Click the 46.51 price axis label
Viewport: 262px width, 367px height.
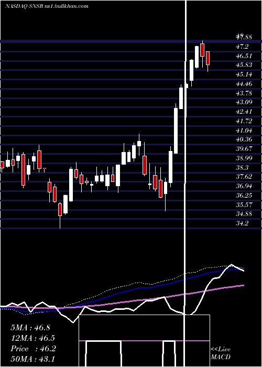pyautogui.click(x=244, y=56)
